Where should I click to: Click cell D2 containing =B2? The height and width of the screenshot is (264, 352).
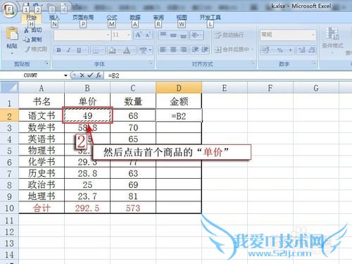179,115
